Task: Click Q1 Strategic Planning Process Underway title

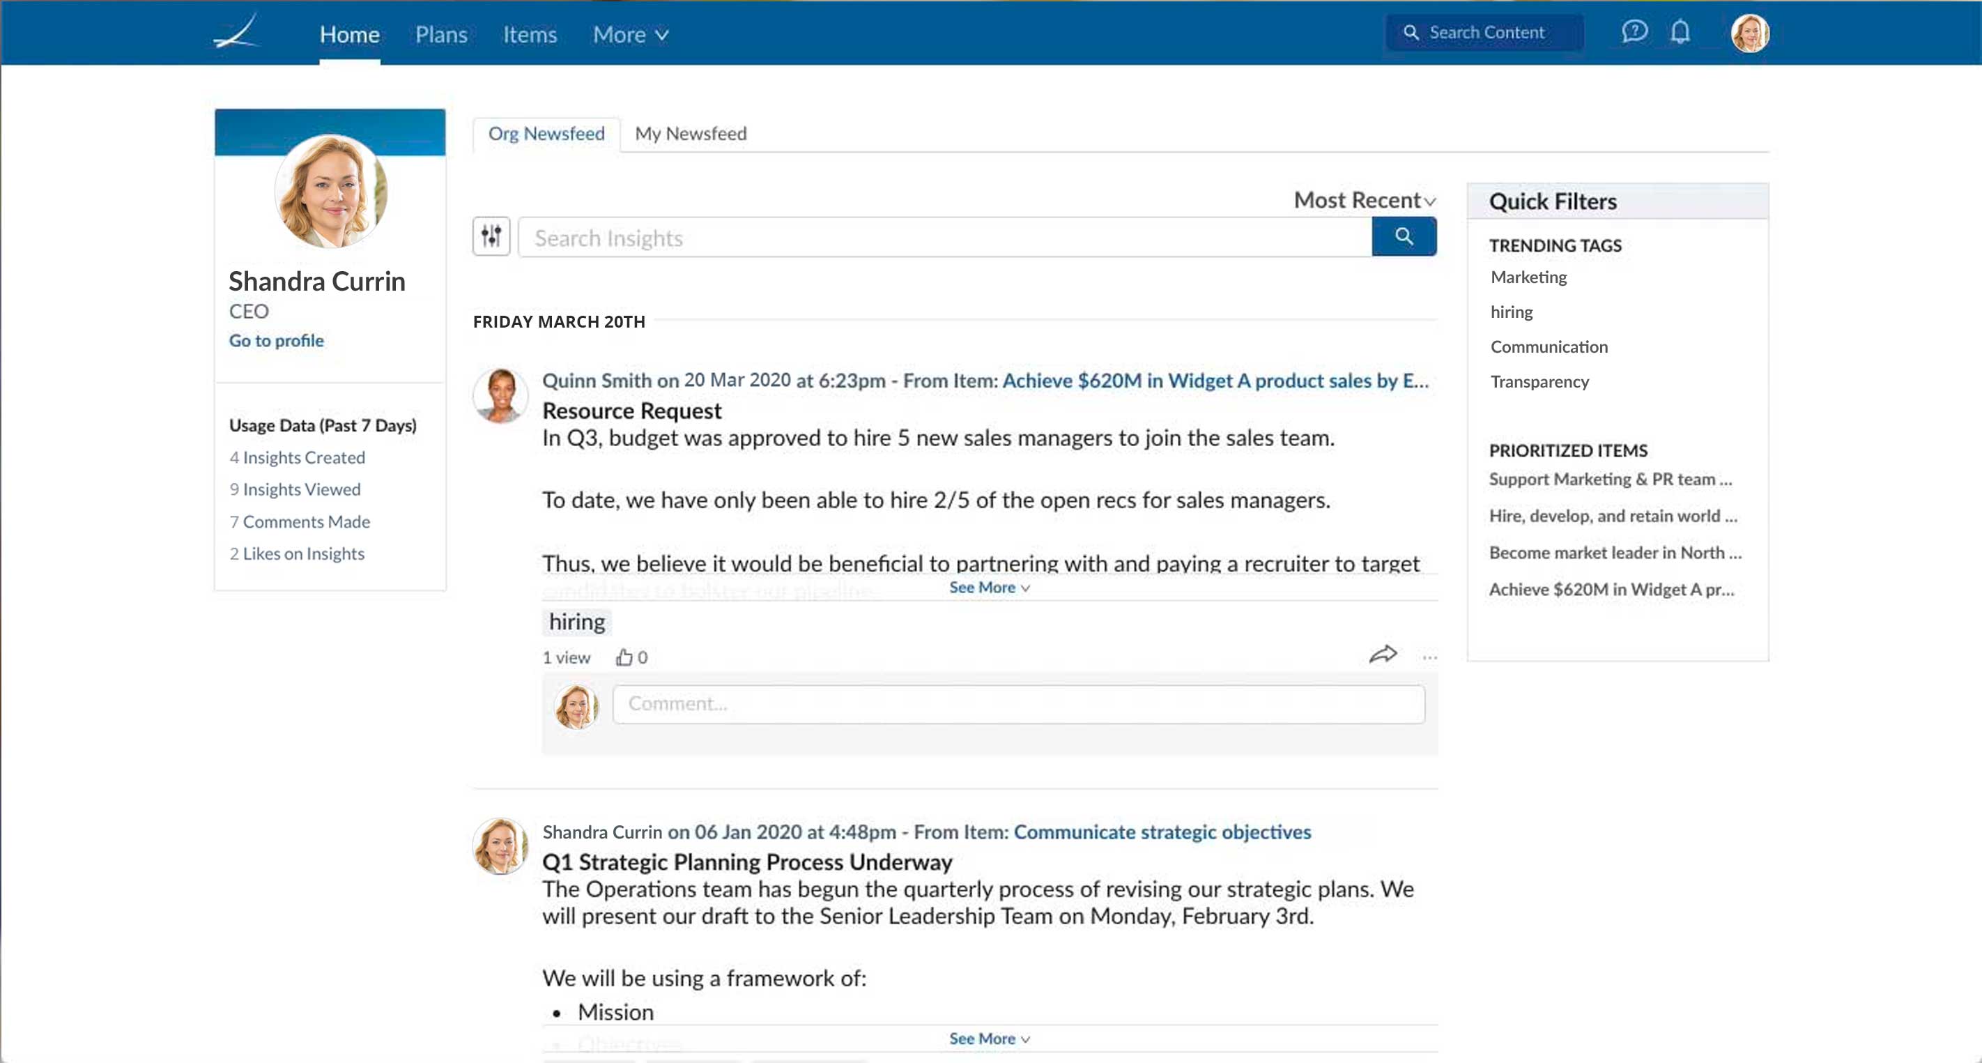Action: click(x=747, y=862)
